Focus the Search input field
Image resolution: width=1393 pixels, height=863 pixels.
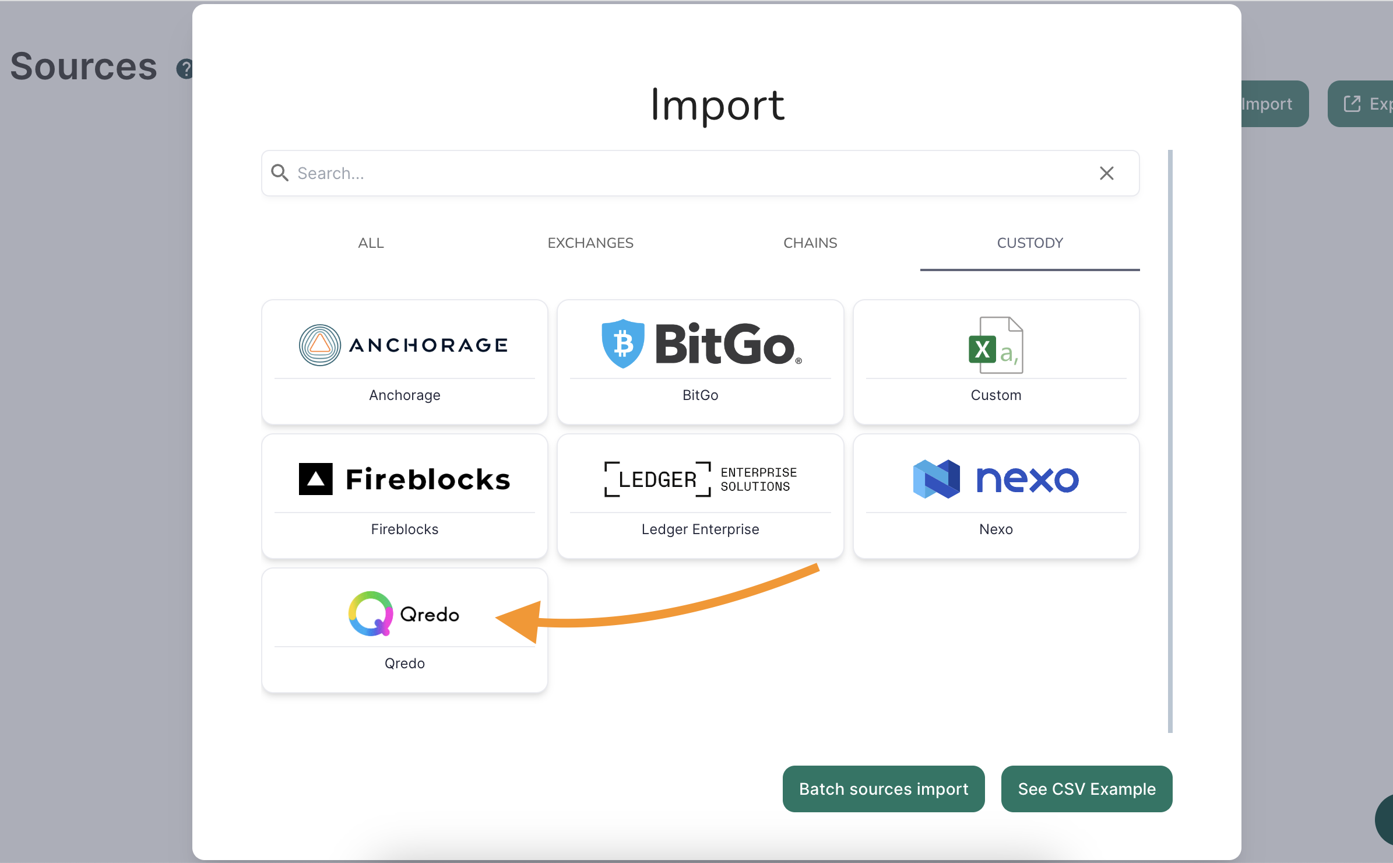[x=700, y=173]
